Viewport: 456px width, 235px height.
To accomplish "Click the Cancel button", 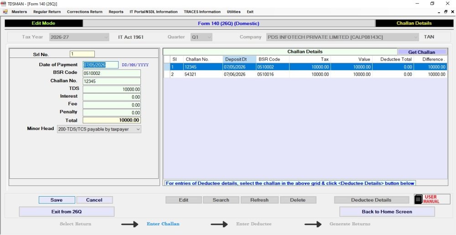I will click(94, 200).
